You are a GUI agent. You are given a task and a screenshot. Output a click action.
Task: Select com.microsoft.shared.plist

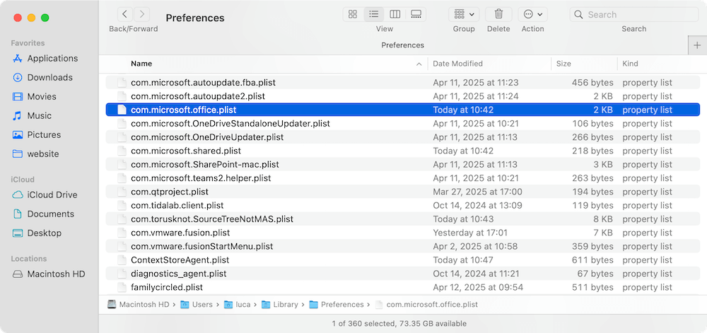403,151
